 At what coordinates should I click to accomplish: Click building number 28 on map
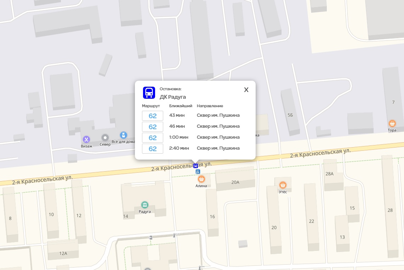[x=390, y=210]
